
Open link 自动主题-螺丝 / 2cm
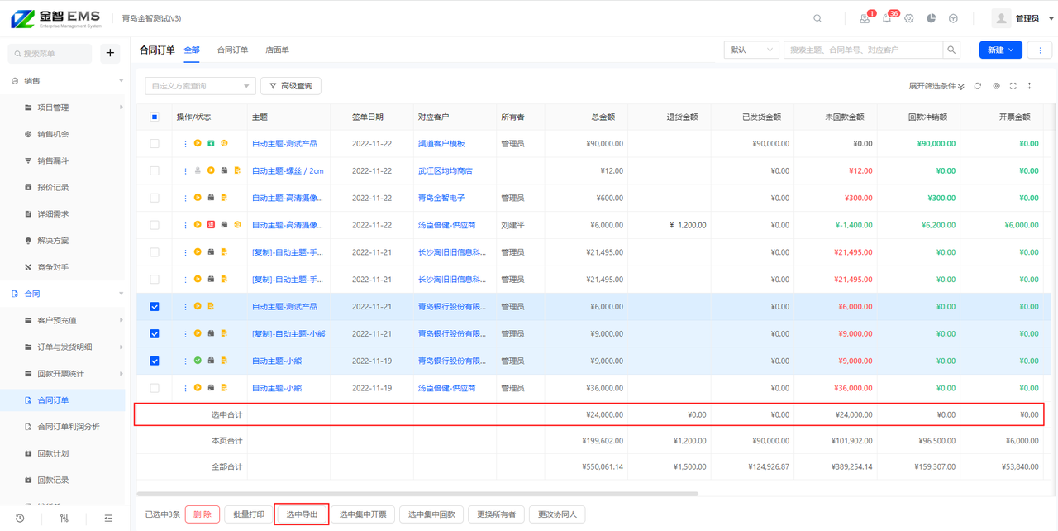pos(288,170)
